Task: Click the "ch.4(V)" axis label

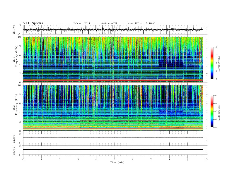Action: (14, 150)
